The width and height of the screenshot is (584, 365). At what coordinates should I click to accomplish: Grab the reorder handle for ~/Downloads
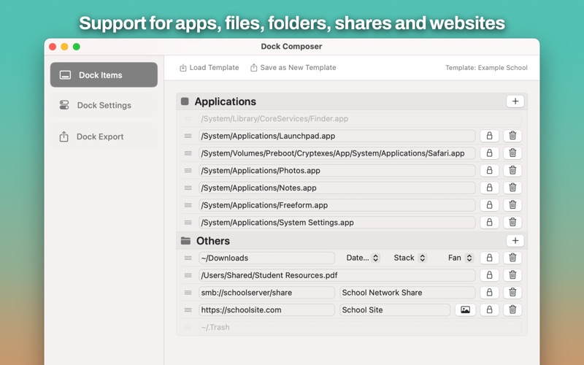pos(188,258)
